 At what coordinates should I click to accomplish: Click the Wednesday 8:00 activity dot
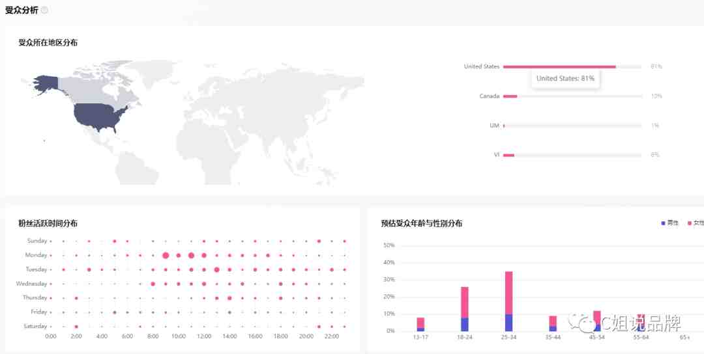(x=153, y=284)
